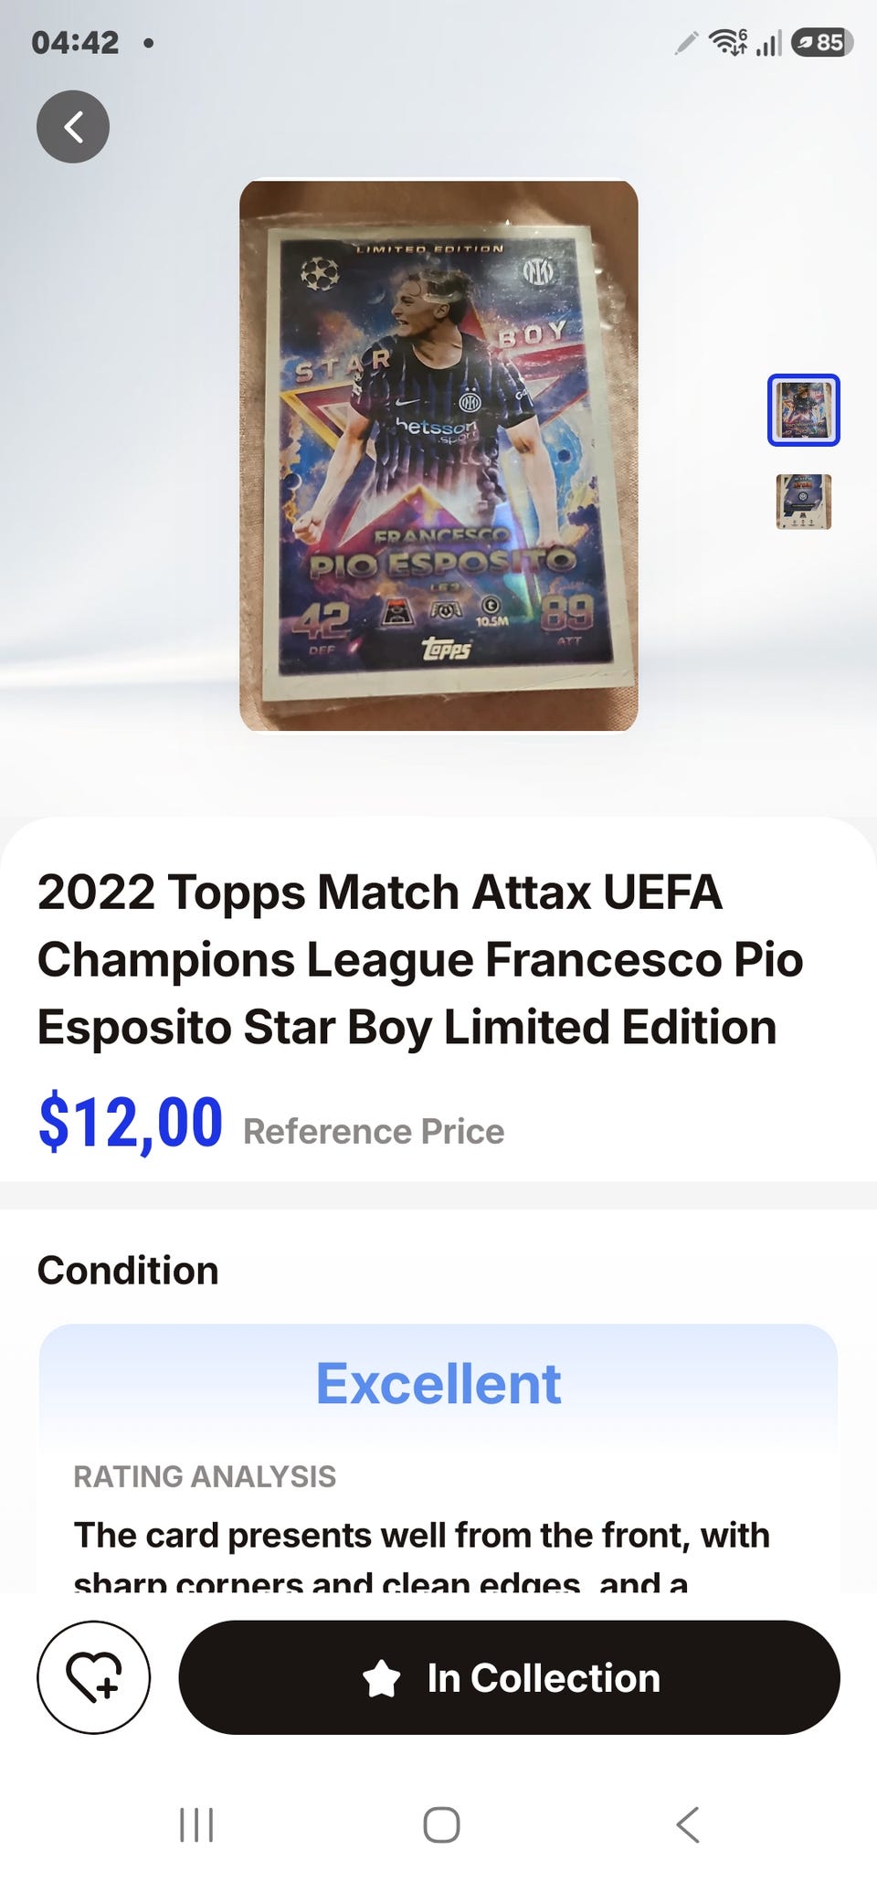Tap the $12,00 reference price
The image size is (877, 1881).
pyautogui.click(x=131, y=1122)
